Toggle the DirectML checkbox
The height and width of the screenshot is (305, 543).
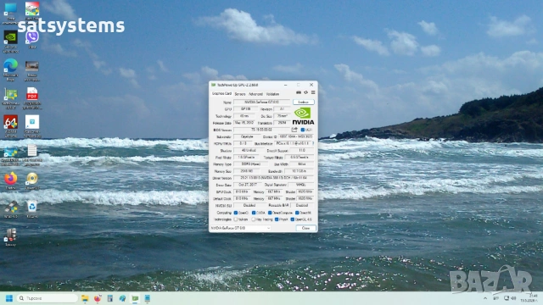(x=297, y=213)
